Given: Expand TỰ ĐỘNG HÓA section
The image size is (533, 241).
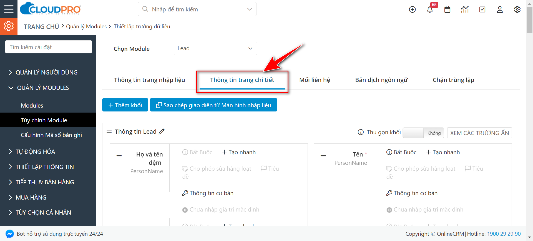Looking at the screenshot, I should [x=32, y=152].
